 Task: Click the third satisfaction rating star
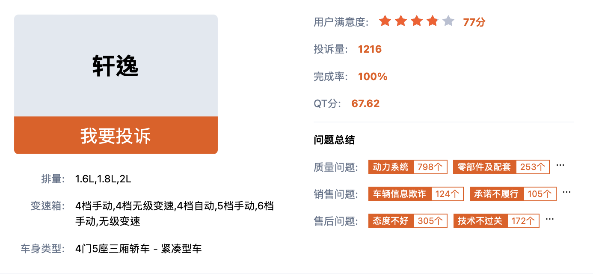(x=417, y=21)
